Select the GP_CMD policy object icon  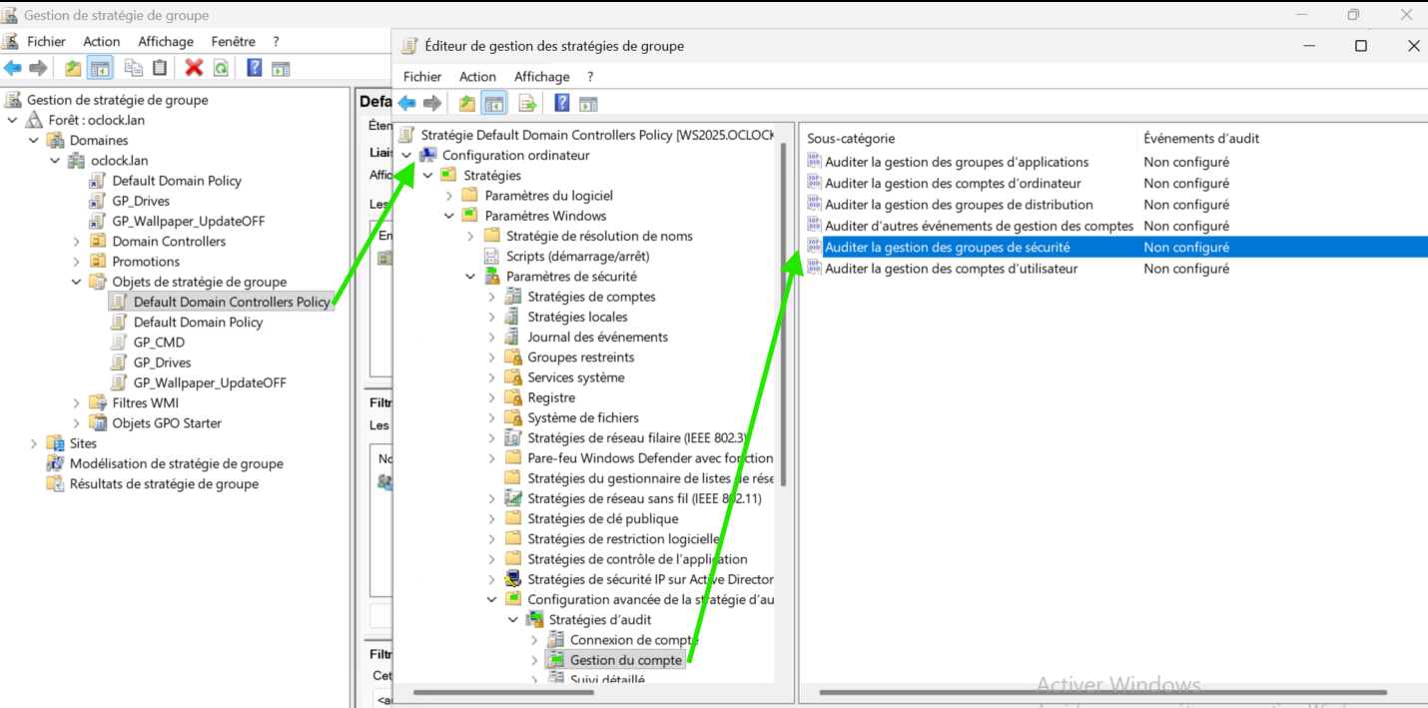click(x=119, y=343)
